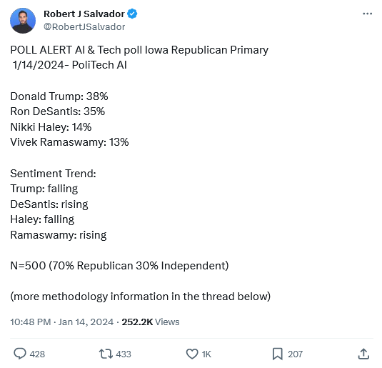The image size is (382, 368).
Task: Click the Robert J Salvador display name
Action: tap(84, 14)
